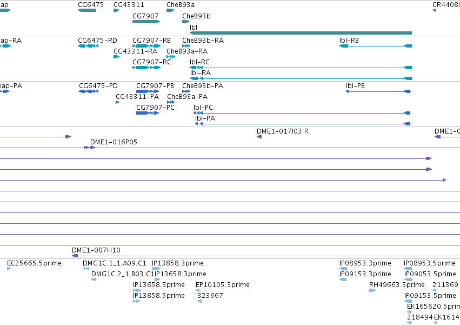Screen dimensions: 460x326
Task: Select the CheB93b-PA protein label
Action: 203,86
